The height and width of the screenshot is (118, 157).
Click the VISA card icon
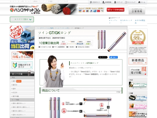click(80, 11)
